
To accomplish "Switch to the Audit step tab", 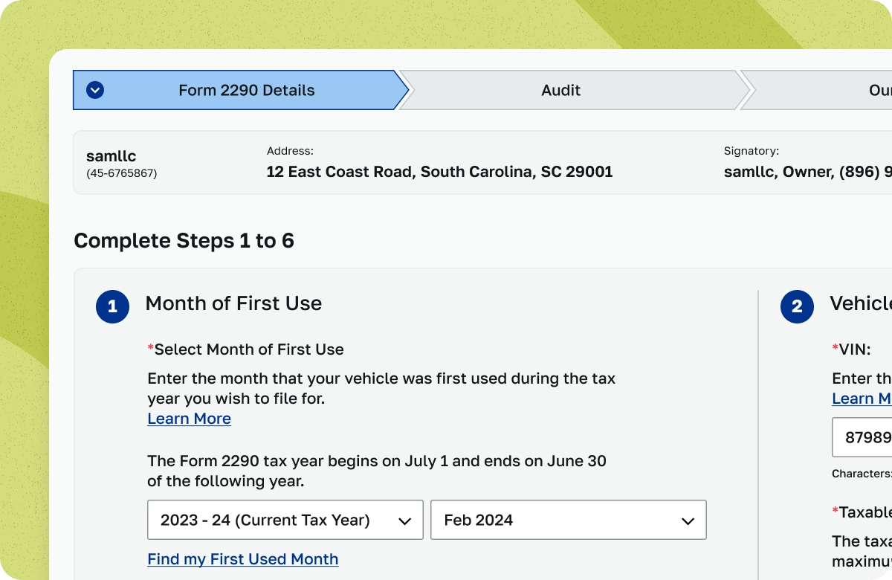I will point(575,90).
